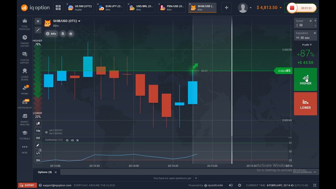Expand the SHIB/USD (OTC) asset selector

pos(67,21)
